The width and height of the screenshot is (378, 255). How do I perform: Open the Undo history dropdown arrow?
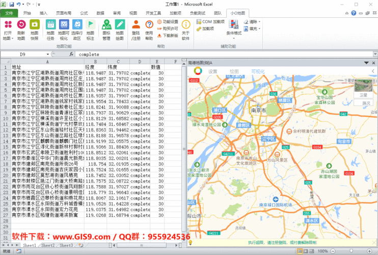[23, 5]
